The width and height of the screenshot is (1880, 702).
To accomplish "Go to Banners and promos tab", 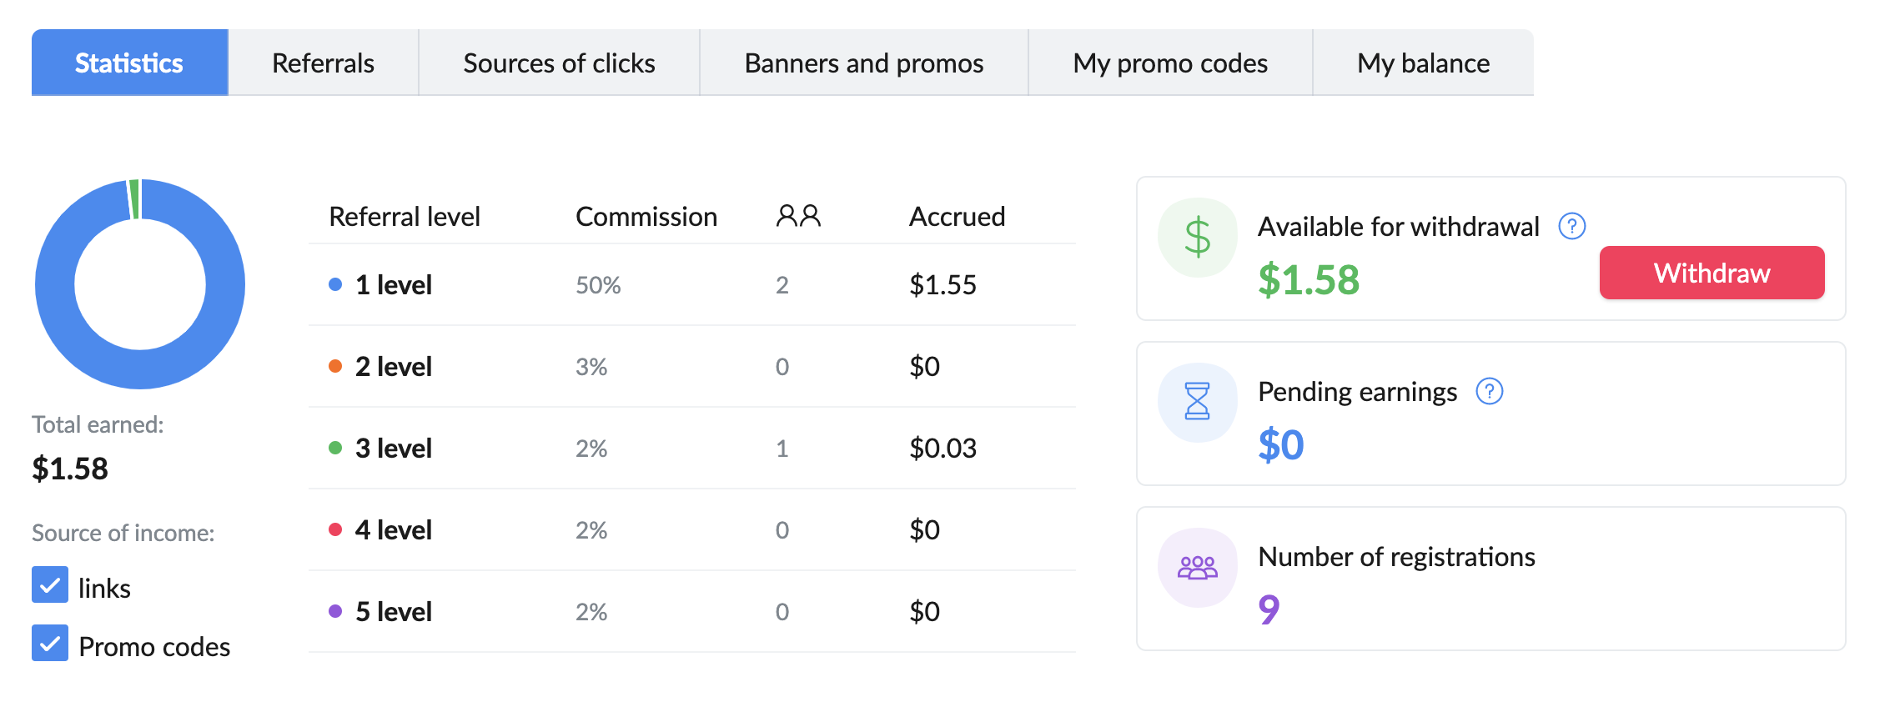I will click(864, 63).
